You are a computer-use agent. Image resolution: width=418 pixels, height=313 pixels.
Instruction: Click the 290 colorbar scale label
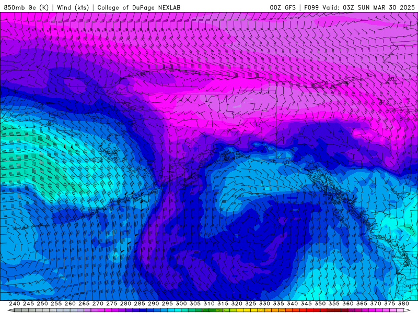[x=153, y=304]
